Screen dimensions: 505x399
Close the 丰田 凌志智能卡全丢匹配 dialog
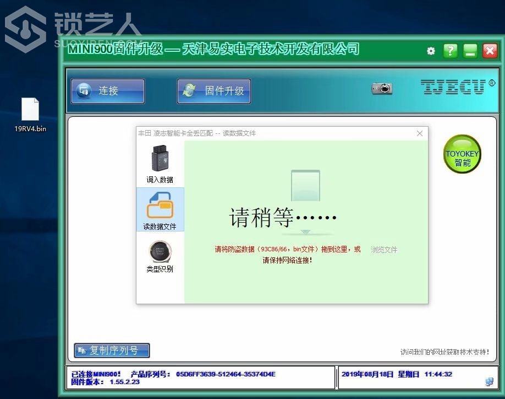(420, 133)
